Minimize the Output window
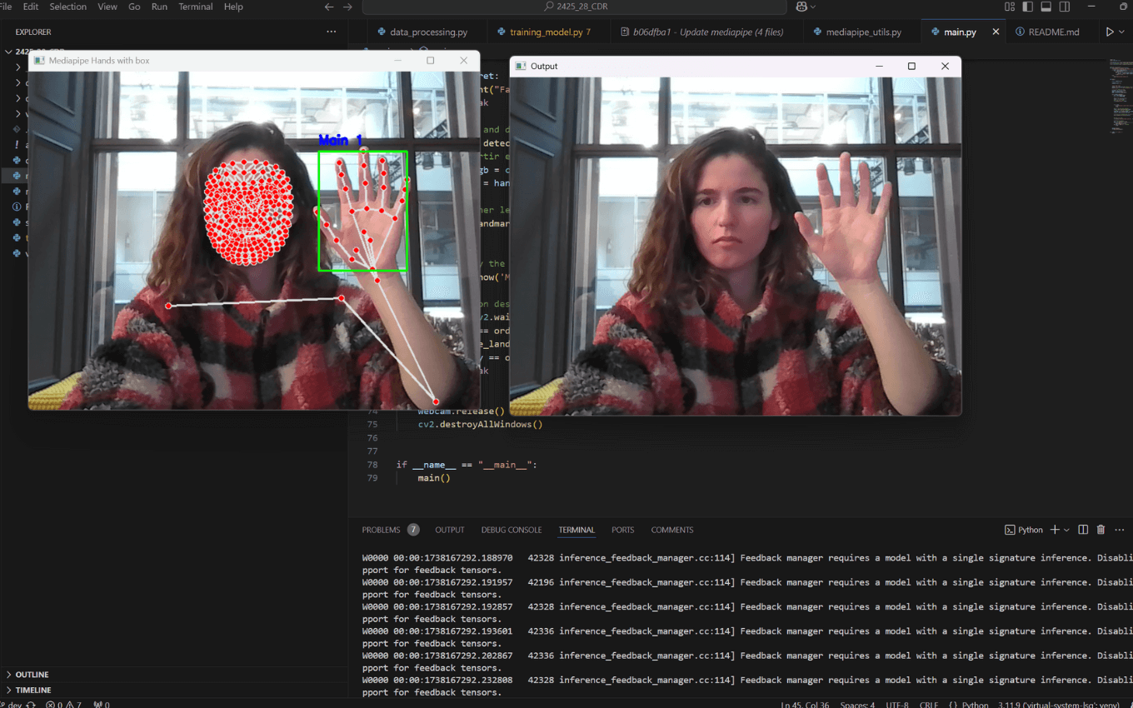 point(878,66)
